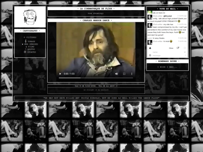The width and height of the screenshot is (203, 152).
Task: Click the 'hi sexy freaks' chat message
Action: coord(159,38)
